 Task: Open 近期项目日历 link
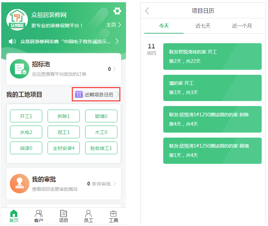[96, 95]
